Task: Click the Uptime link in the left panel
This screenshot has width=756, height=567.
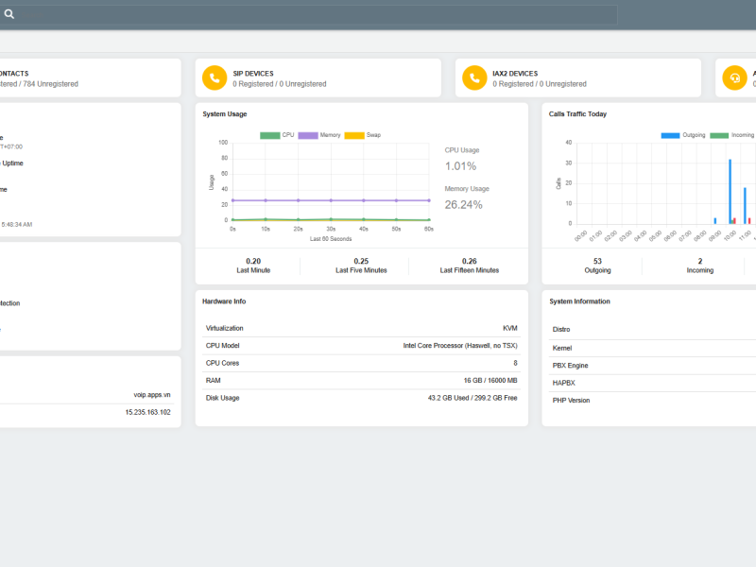Action: tap(14, 163)
